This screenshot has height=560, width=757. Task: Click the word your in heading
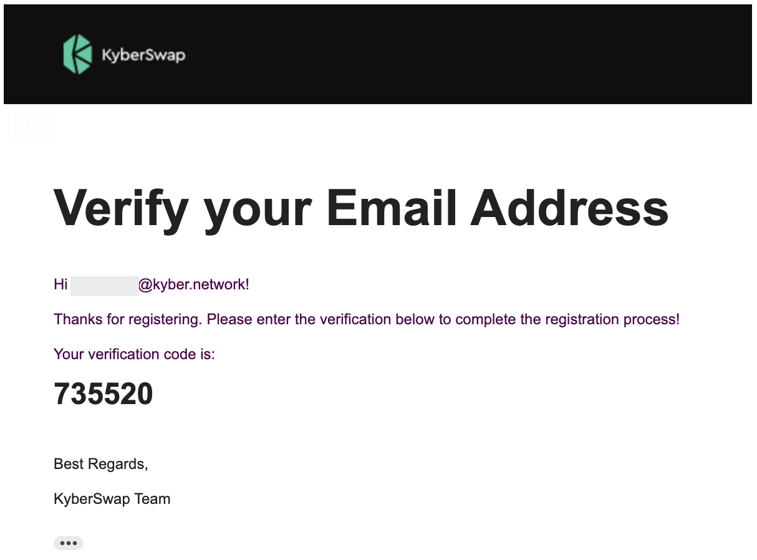(257, 208)
